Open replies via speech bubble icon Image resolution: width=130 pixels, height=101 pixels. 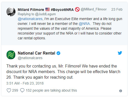(22, 90)
